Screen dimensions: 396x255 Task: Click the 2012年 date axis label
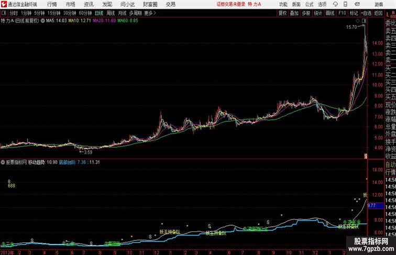(x=7, y=252)
